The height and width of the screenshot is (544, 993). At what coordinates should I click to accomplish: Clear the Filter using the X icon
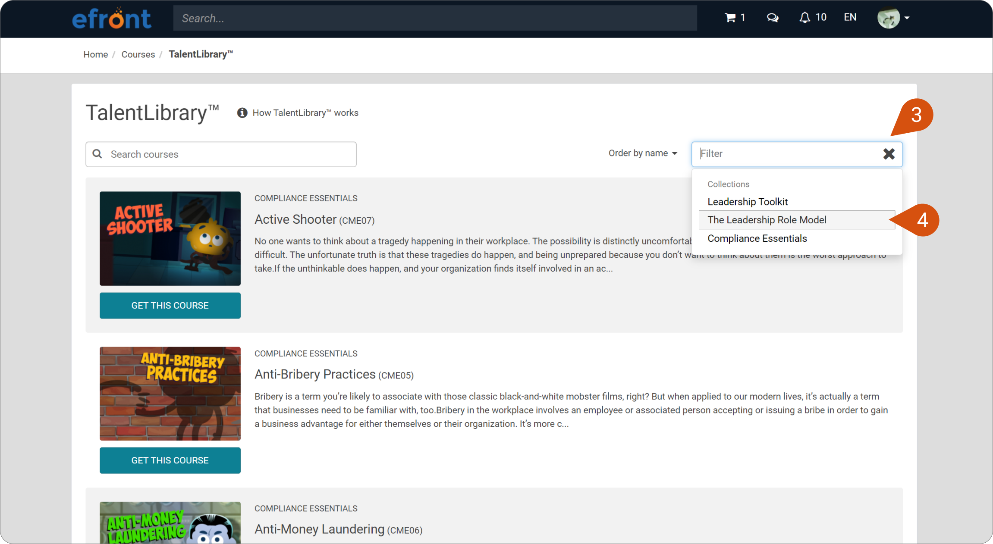pyautogui.click(x=889, y=154)
